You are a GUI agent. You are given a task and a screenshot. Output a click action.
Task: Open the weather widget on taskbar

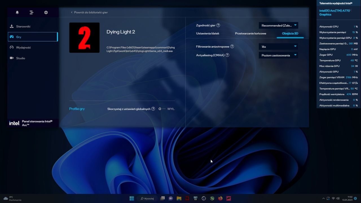pos(12,198)
